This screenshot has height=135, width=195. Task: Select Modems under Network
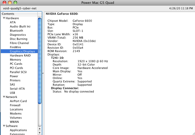(16, 113)
